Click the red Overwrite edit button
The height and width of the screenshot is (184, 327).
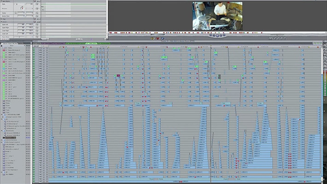[x=158, y=38]
